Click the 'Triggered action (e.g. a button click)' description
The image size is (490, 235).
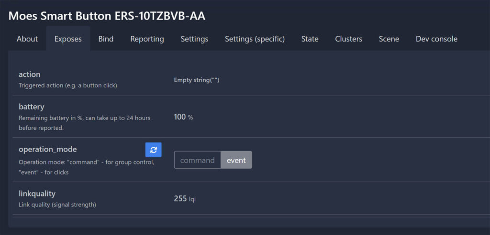pos(68,85)
